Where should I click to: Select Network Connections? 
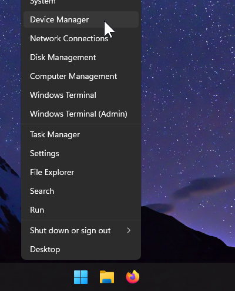point(81,38)
